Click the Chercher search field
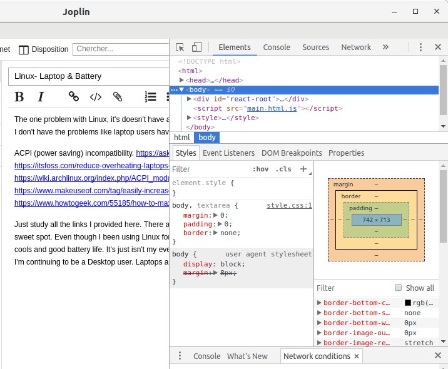The height and width of the screenshot is (369, 448). pos(121,49)
